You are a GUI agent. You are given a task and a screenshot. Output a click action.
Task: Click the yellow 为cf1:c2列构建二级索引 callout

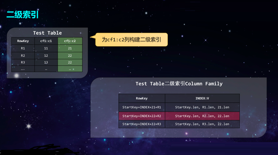[132, 39]
